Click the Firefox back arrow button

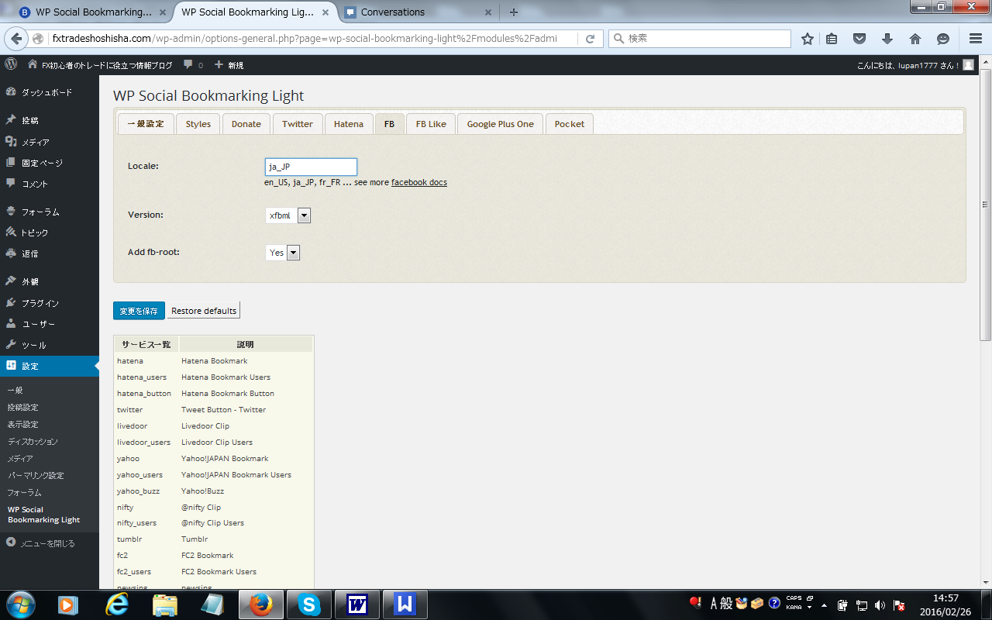pos(15,39)
